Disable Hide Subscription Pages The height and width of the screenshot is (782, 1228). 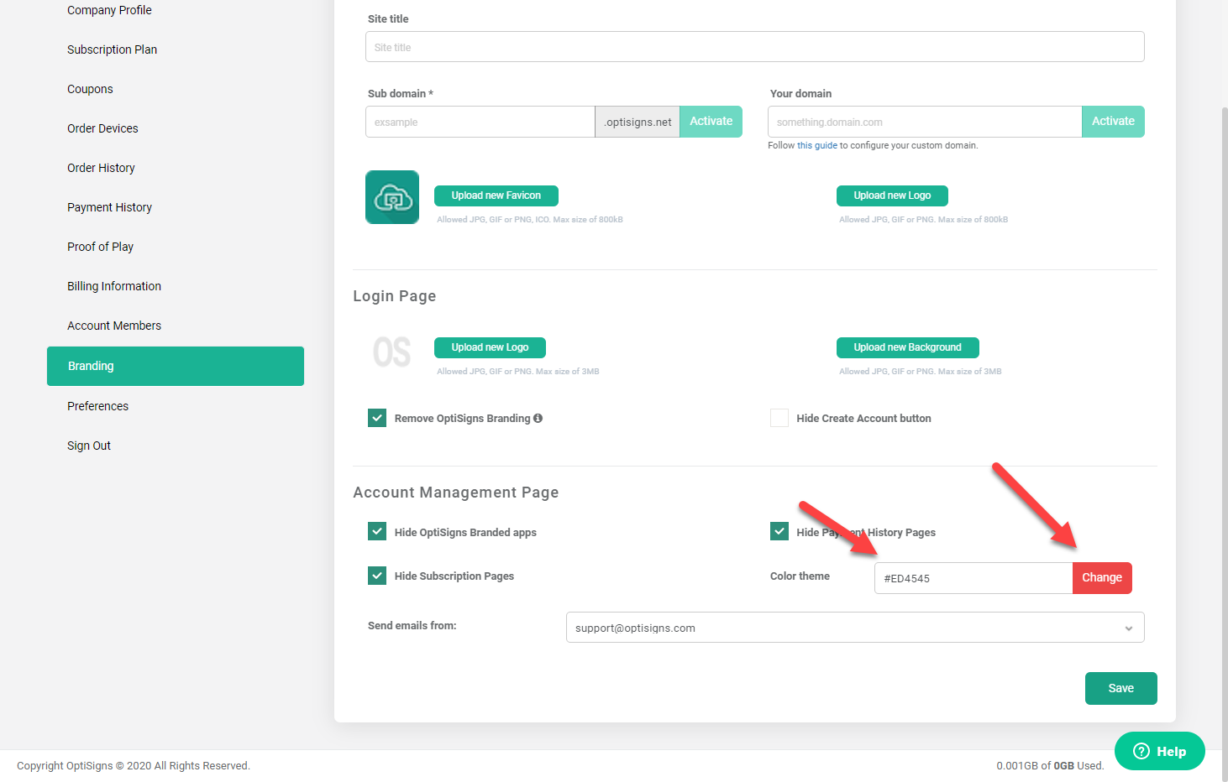pyautogui.click(x=376, y=576)
